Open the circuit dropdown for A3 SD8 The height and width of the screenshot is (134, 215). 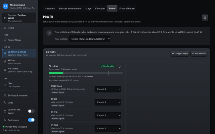(x=108, y=128)
